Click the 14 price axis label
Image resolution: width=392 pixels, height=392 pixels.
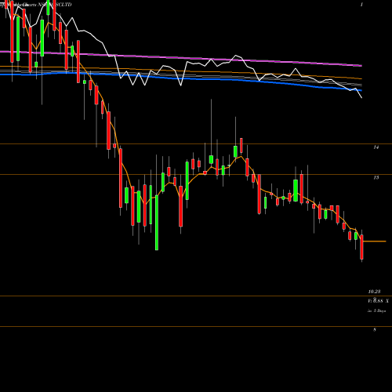pyautogui.click(x=376, y=147)
